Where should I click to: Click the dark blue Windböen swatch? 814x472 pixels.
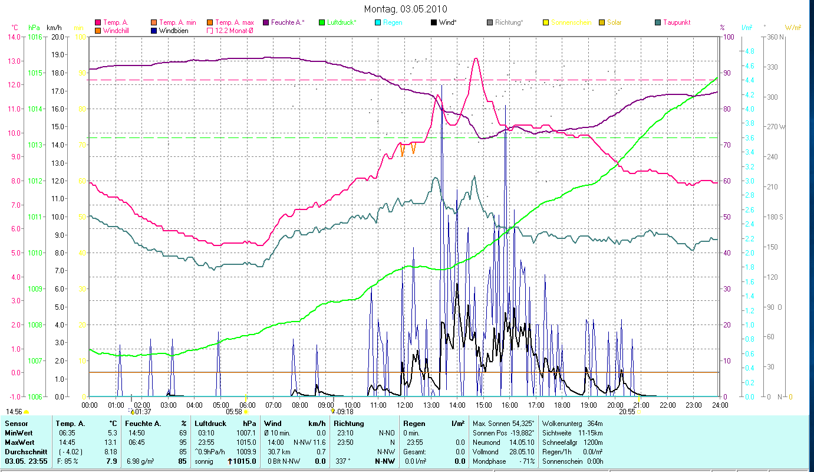coord(153,30)
